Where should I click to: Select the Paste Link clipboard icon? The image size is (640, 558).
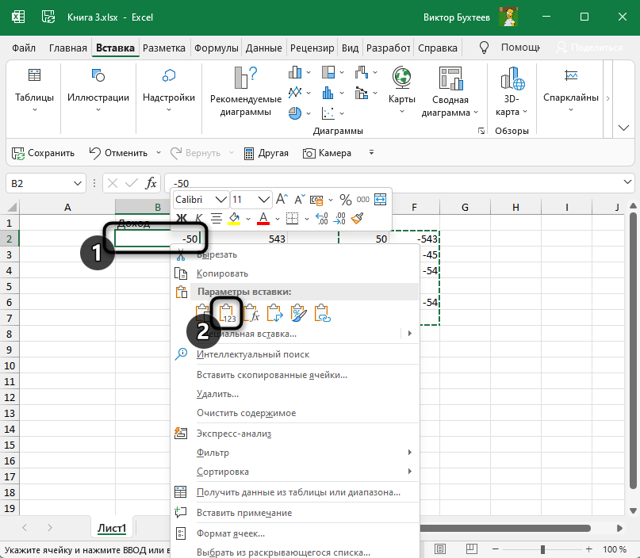tap(322, 314)
